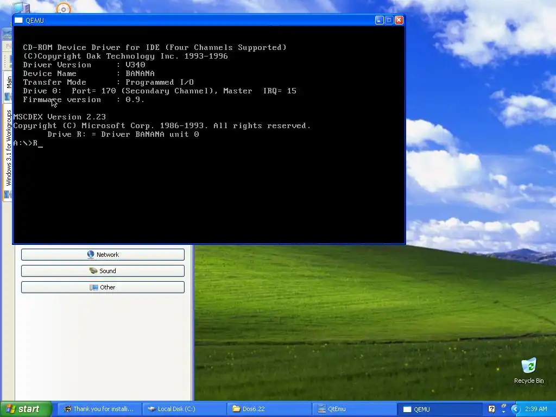
Task: Click the 'Transfer Mode : Programmed I/O' line
Action: point(109,83)
